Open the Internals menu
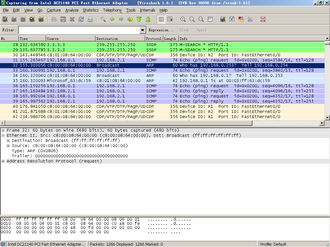The image size is (330, 247). coord(148,10)
